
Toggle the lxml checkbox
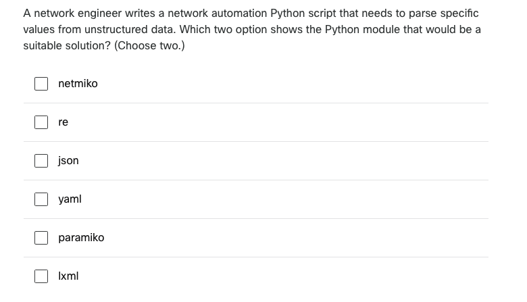(42, 276)
